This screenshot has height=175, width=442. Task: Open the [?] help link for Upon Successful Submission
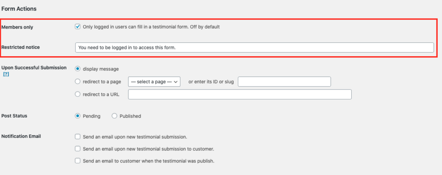(x=6, y=74)
